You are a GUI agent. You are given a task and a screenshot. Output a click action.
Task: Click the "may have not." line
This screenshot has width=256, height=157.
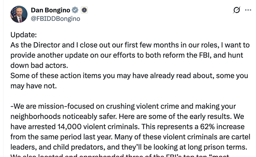coord(34,86)
